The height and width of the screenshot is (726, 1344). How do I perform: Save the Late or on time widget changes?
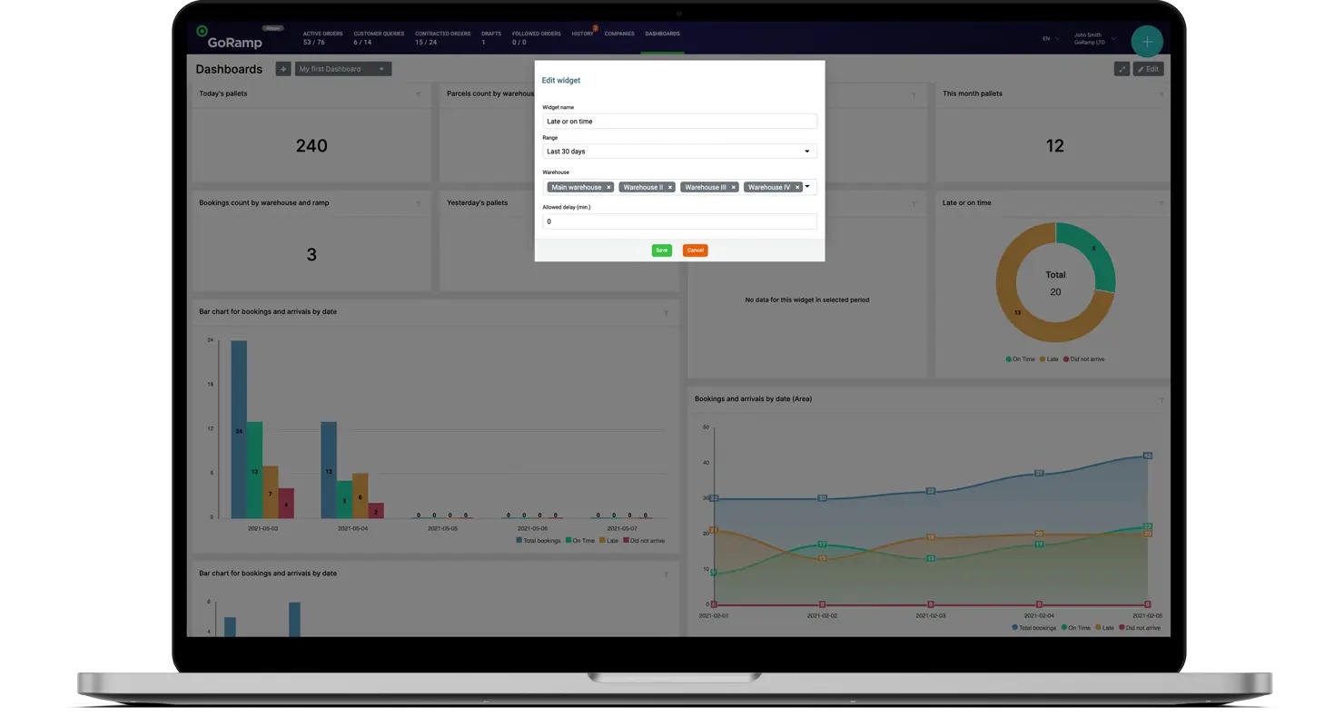click(x=661, y=250)
